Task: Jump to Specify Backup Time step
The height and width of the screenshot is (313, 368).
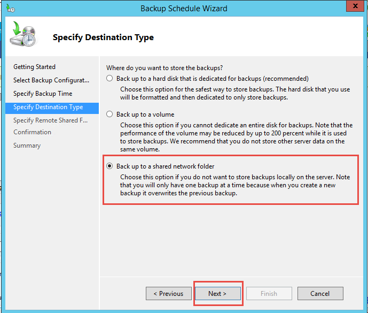Action: 43,94
